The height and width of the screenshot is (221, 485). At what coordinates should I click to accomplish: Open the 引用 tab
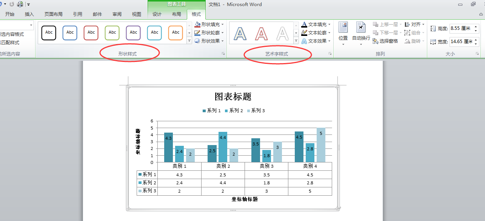click(x=78, y=14)
